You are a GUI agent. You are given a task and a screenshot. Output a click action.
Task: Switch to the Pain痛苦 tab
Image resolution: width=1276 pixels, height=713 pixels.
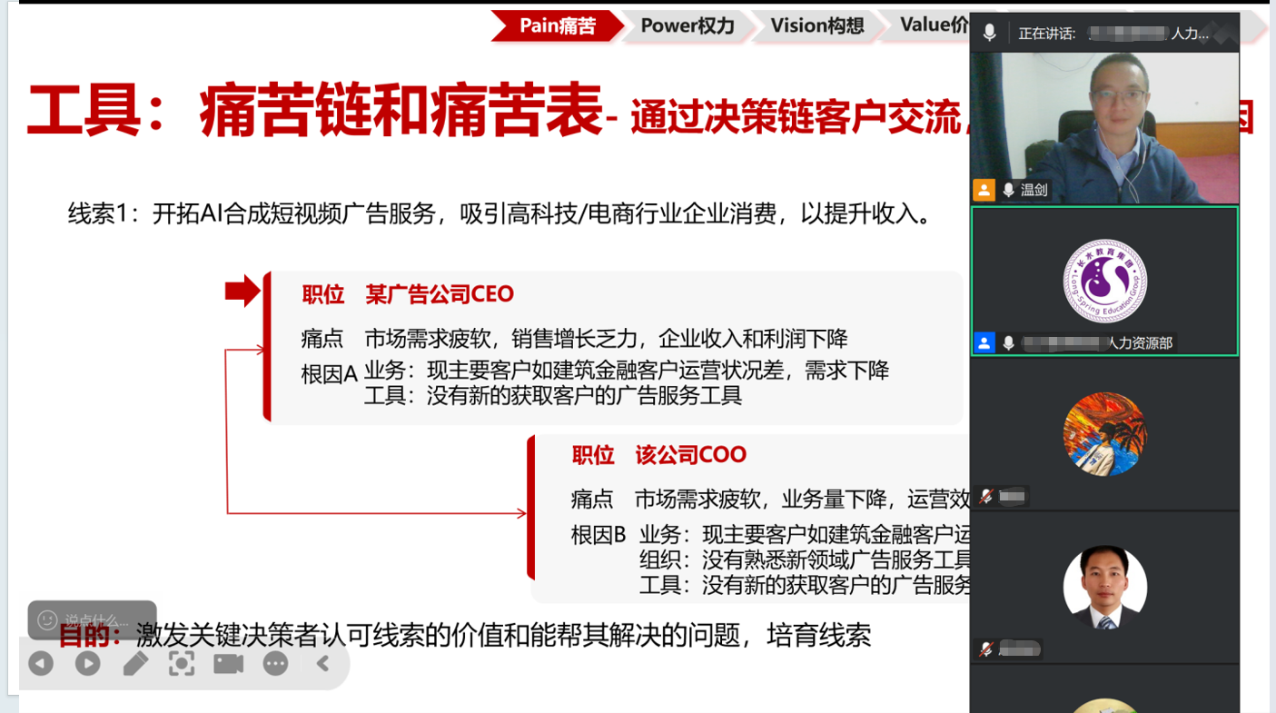[x=557, y=25]
